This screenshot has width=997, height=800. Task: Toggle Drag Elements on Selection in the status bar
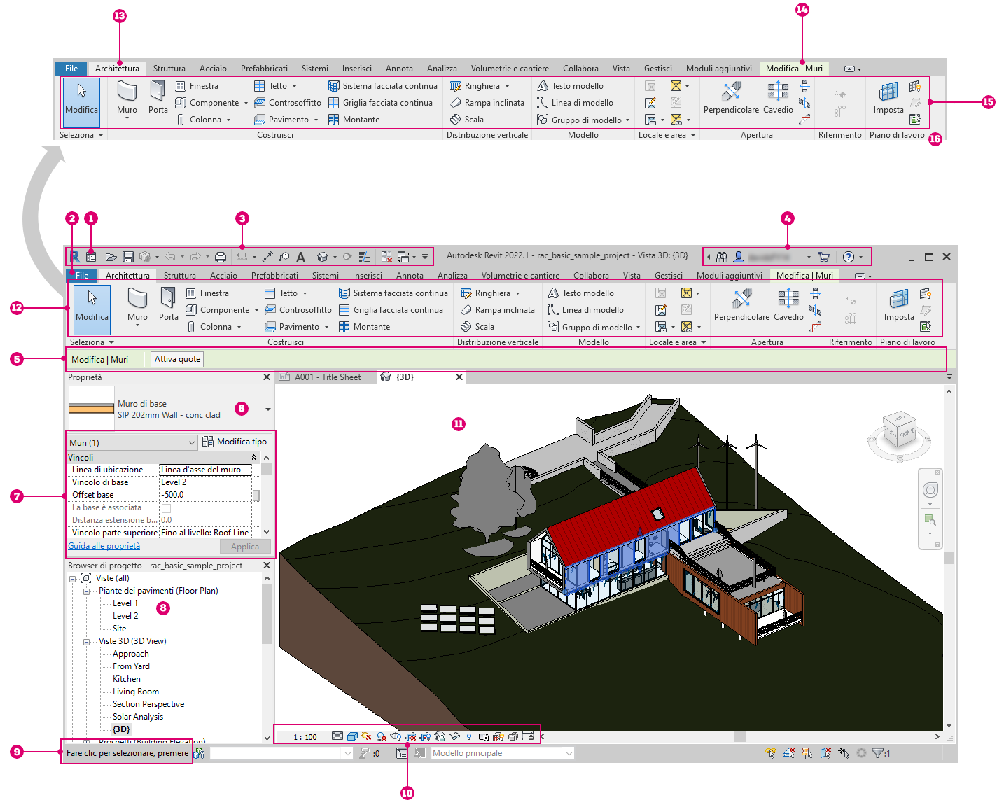pos(844,753)
